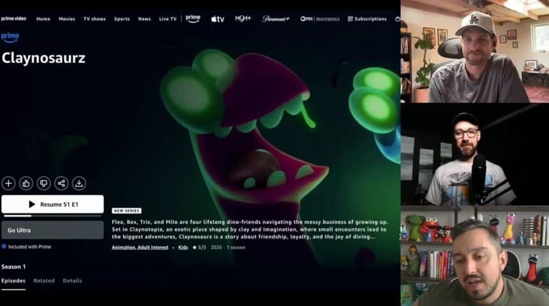Open the Animation, Adult Interest genre link

point(140,247)
